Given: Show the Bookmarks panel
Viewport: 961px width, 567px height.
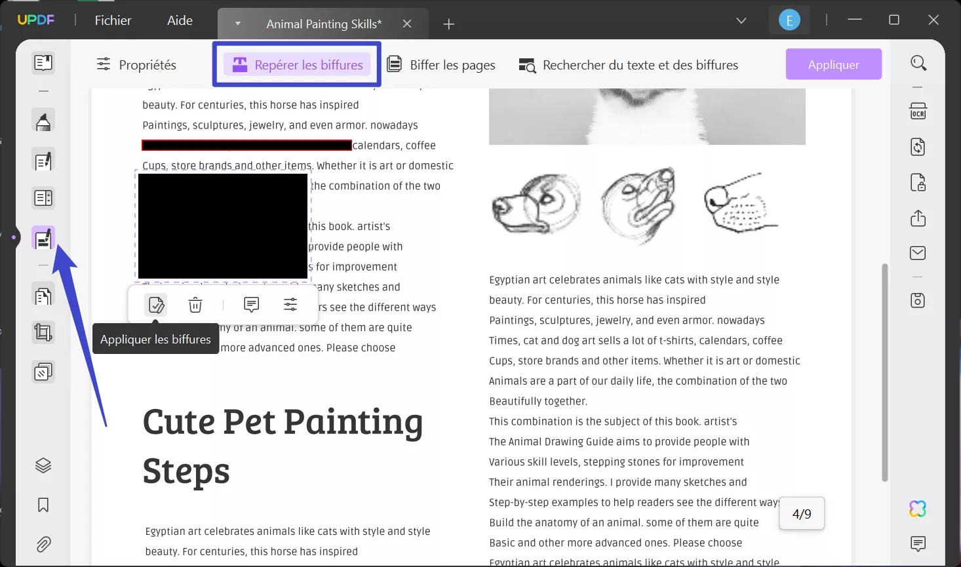Looking at the screenshot, I should pos(43,505).
